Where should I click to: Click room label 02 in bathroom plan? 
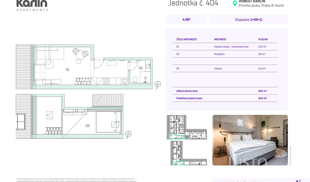141,68
